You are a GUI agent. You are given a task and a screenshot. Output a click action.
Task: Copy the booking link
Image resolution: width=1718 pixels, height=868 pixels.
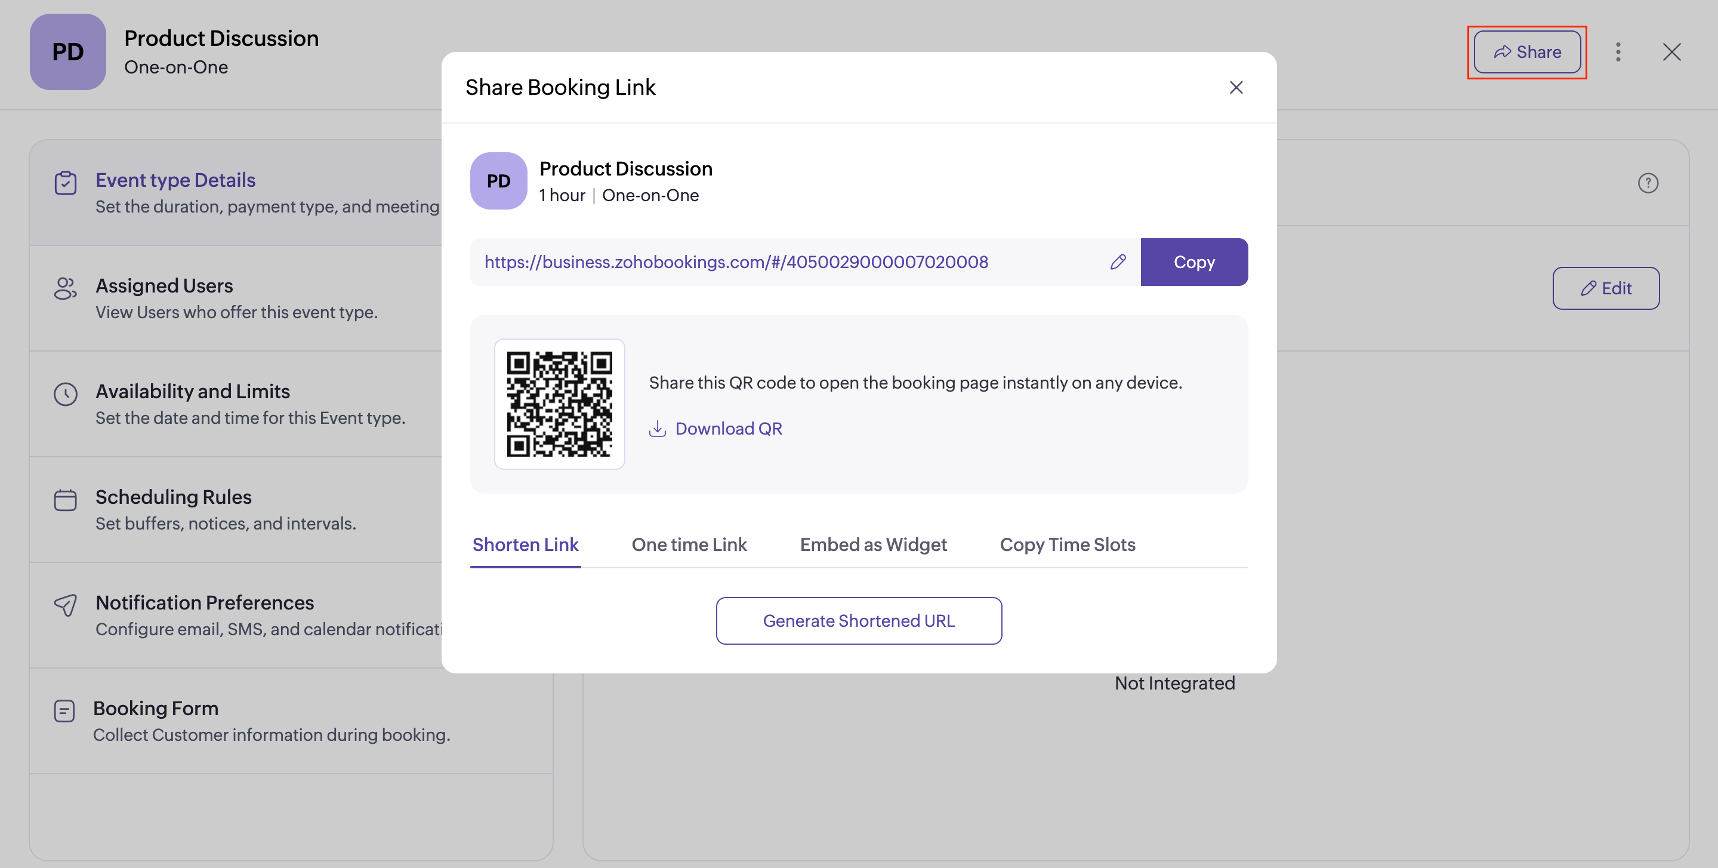coord(1193,262)
